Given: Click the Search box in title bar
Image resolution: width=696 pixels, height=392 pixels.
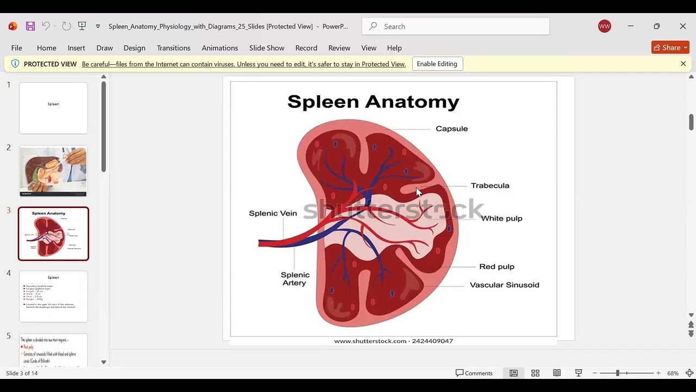Looking at the screenshot, I should click(x=456, y=26).
